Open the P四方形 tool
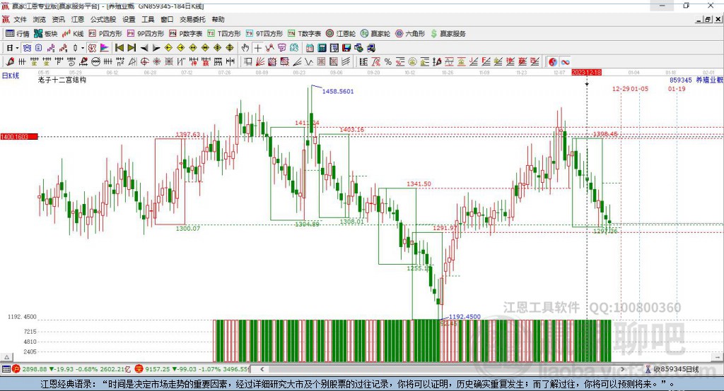Screen dimensions: 724x391 pyautogui.click(x=105, y=34)
